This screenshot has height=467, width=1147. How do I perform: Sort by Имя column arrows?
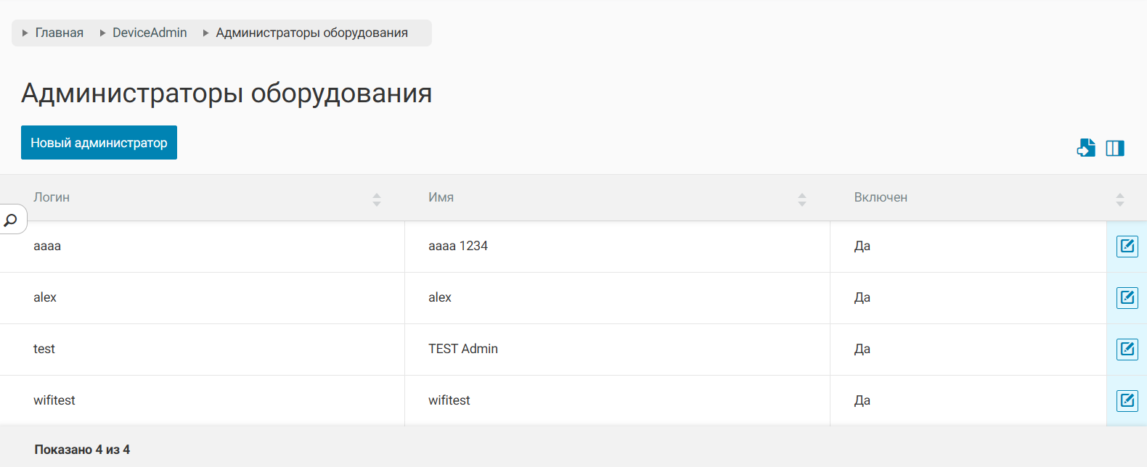[802, 199]
